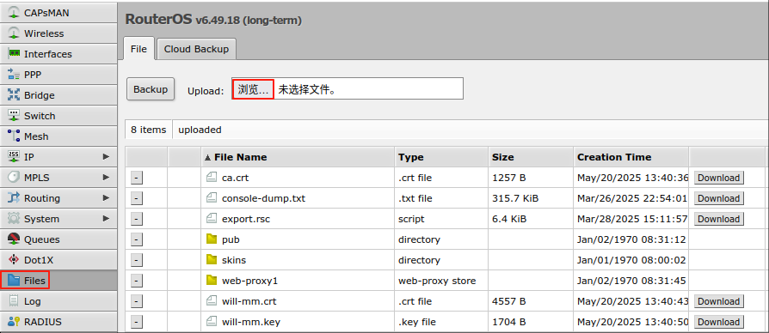Remove pub directory with its minus button
The height and width of the screenshot is (333, 769).
[x=137, y=239]
